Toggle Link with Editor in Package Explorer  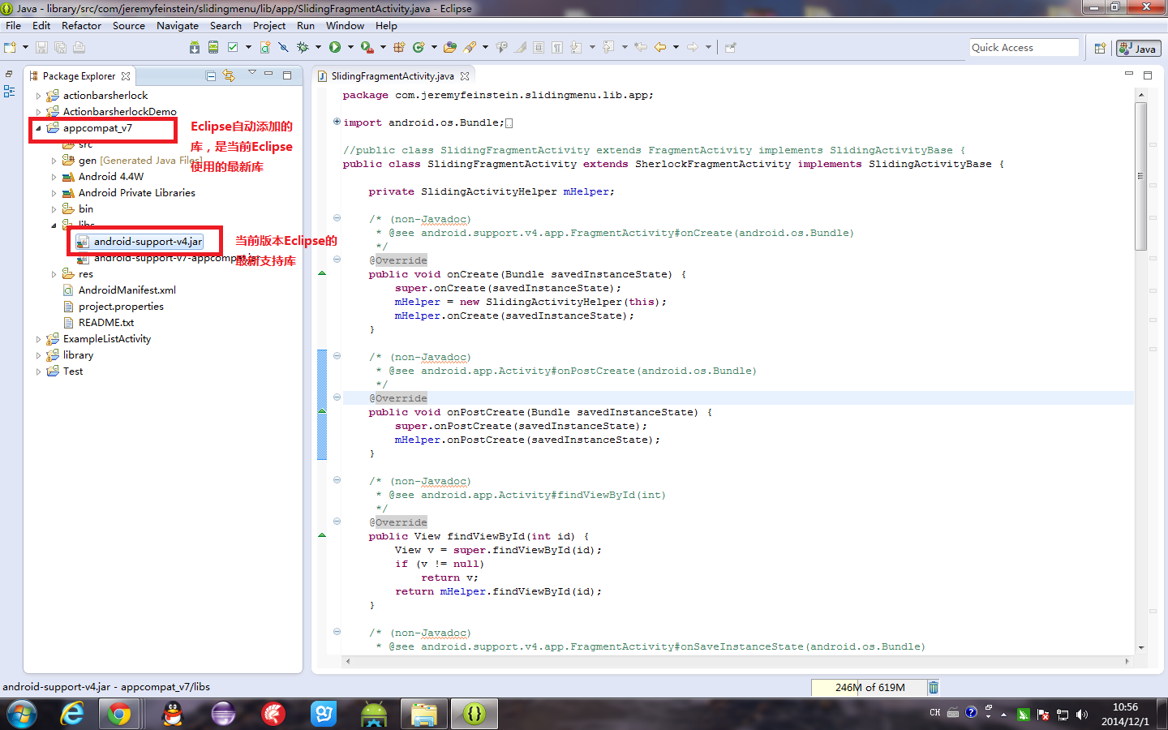230,76
